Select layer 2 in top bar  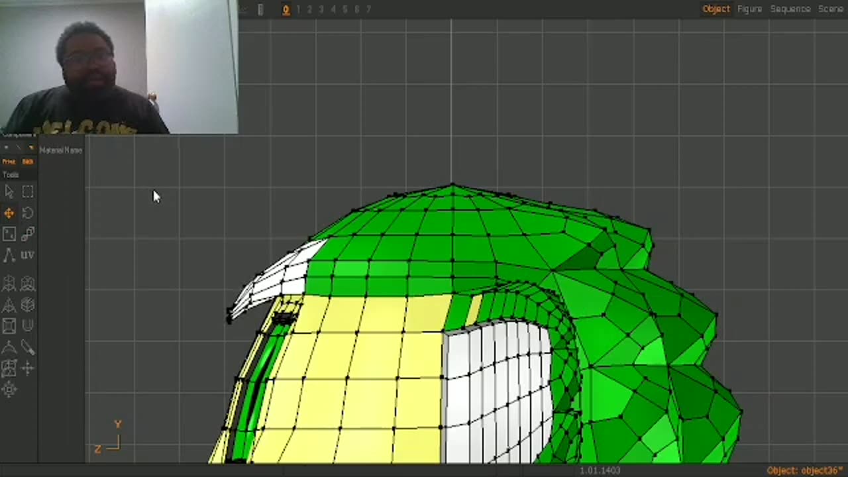pos(309,9)
